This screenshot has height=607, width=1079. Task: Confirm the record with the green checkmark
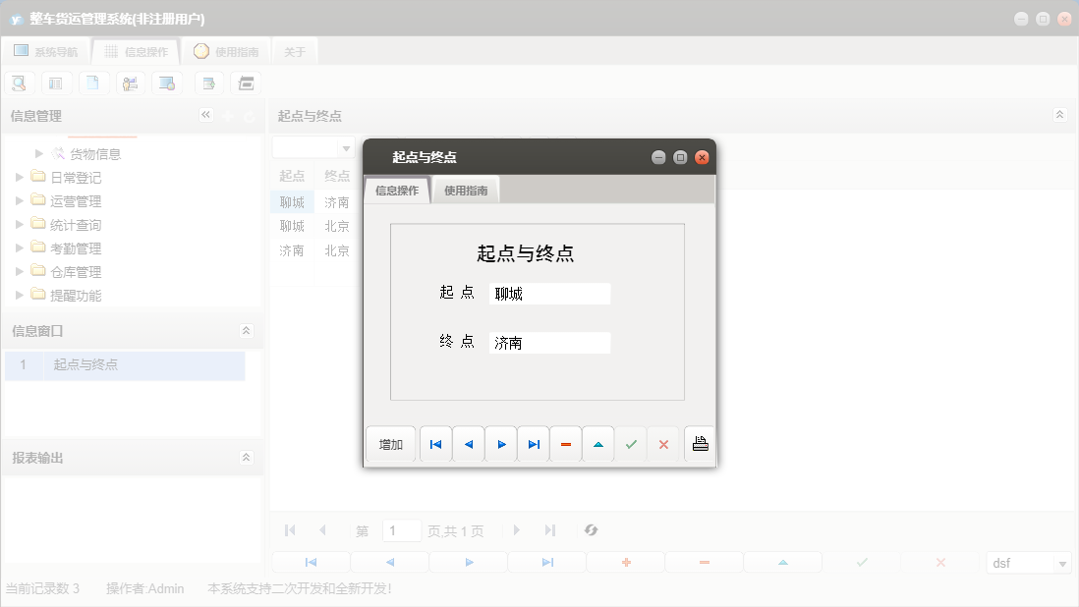[631, 444]
